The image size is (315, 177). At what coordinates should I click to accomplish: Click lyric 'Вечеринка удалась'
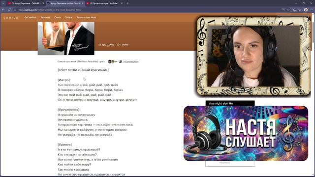(72, 120)
